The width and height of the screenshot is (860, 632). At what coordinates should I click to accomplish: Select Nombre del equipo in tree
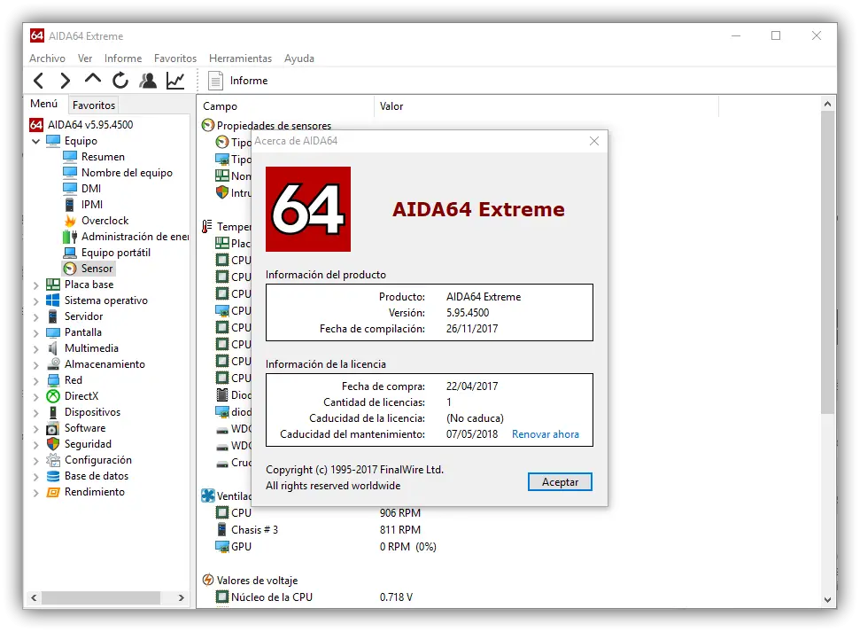click(127, 173)
